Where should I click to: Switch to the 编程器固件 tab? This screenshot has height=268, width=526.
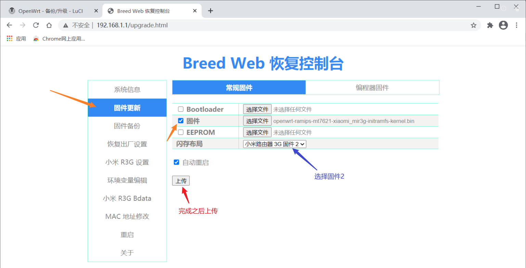tap(372, 88)
